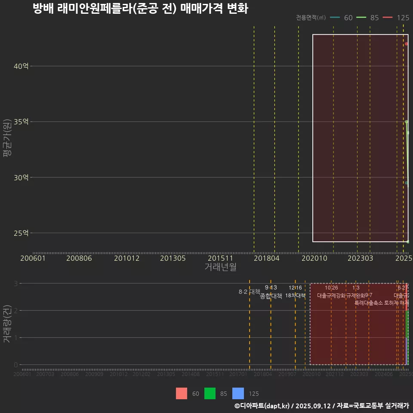413x413 pixels.
Task: Click the '60' label in the bottom legend
Action: 196,394
